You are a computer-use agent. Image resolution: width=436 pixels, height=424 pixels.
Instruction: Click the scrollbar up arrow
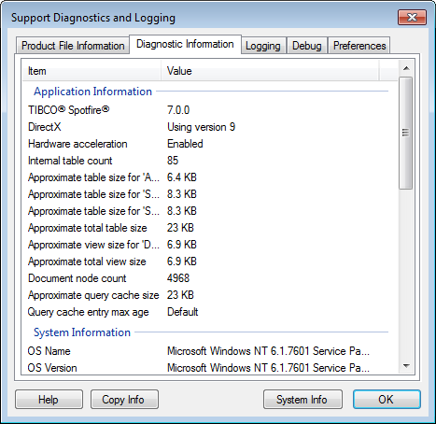point(406,68)
